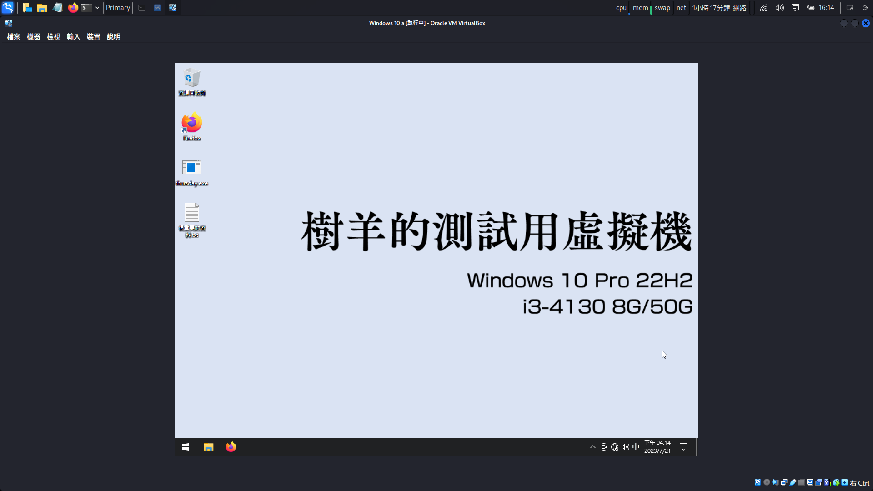Launch Firefox from the Windows desktop
This screenshot has width=873, height=491.
point(191,123)
